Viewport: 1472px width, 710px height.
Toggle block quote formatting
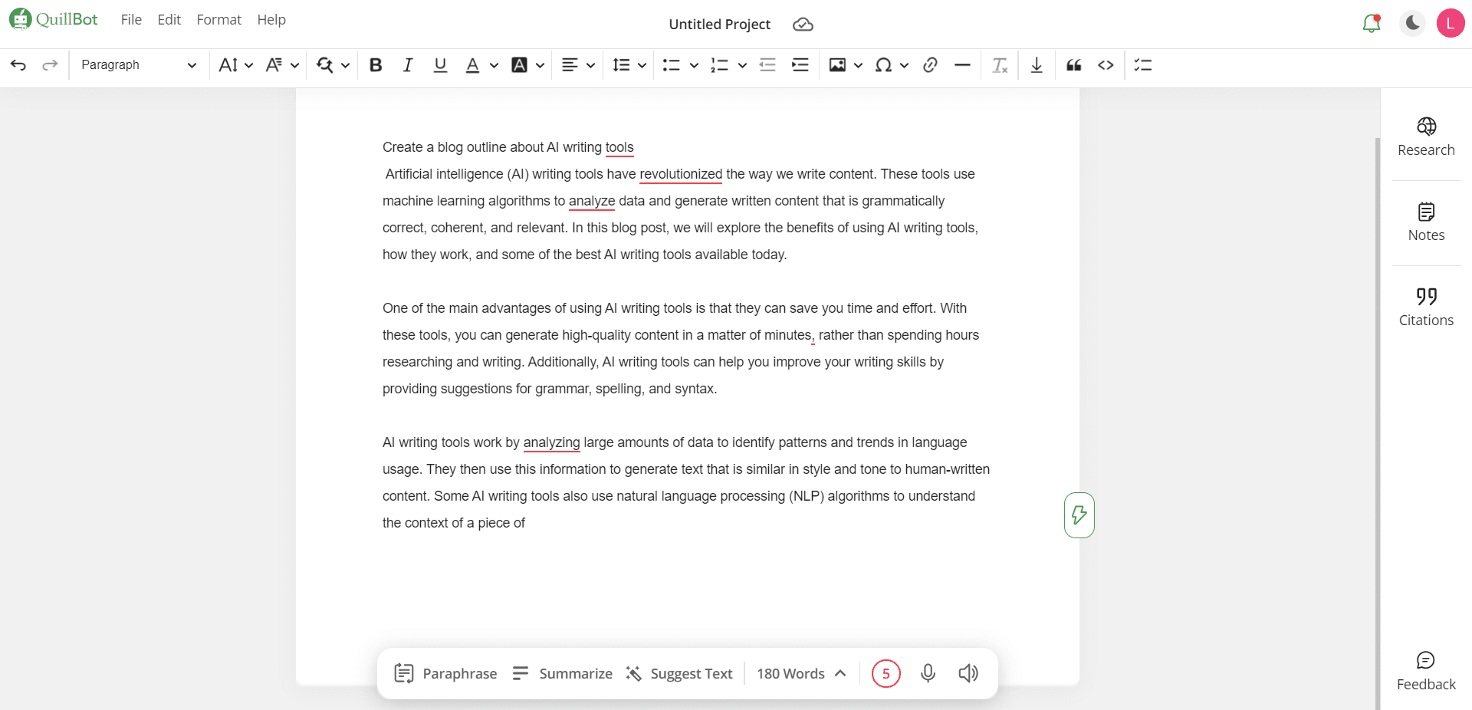tap(1073, 65)
